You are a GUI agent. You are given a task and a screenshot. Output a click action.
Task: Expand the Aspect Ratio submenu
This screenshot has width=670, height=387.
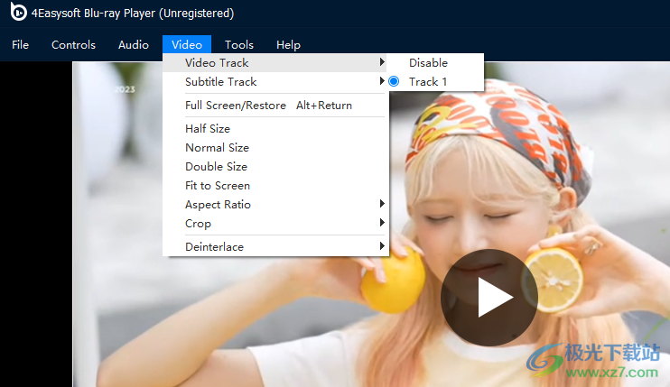pos(275,205)
